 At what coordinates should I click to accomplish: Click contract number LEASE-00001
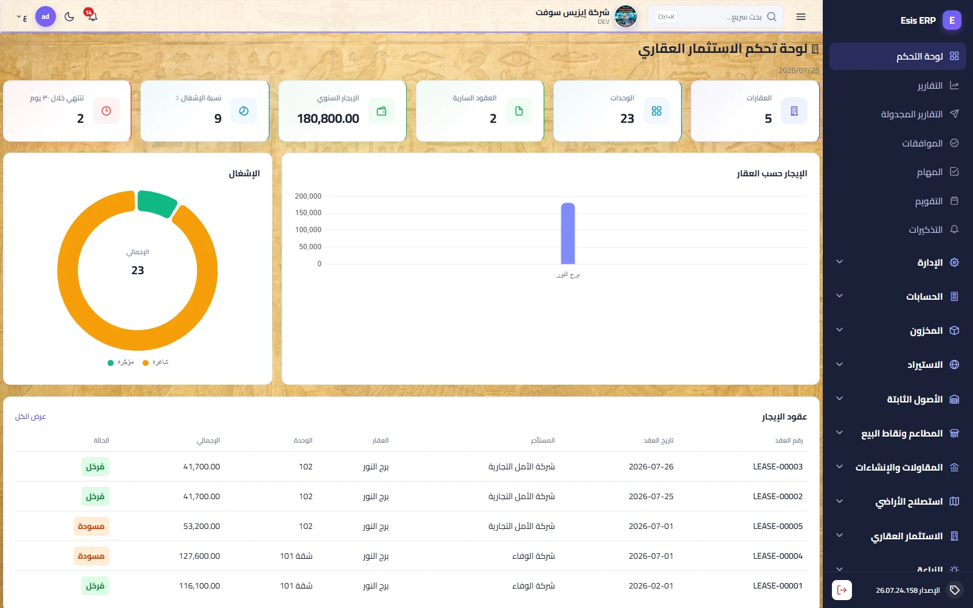pos(778,586)
